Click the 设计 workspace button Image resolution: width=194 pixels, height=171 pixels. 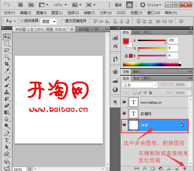click(118, 5)
